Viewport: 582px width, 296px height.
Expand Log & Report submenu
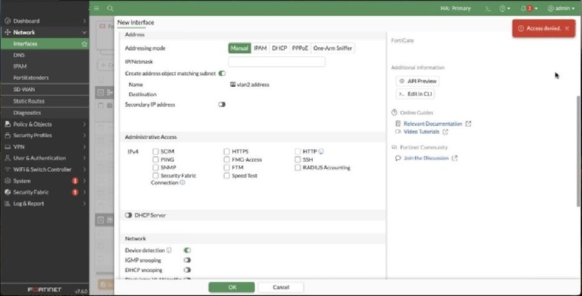[84, 204]
